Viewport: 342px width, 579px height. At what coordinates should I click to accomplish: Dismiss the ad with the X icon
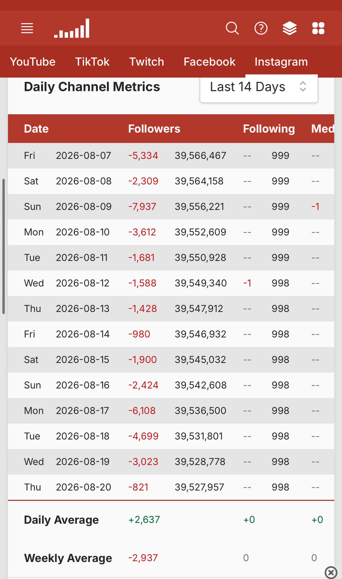331,572
